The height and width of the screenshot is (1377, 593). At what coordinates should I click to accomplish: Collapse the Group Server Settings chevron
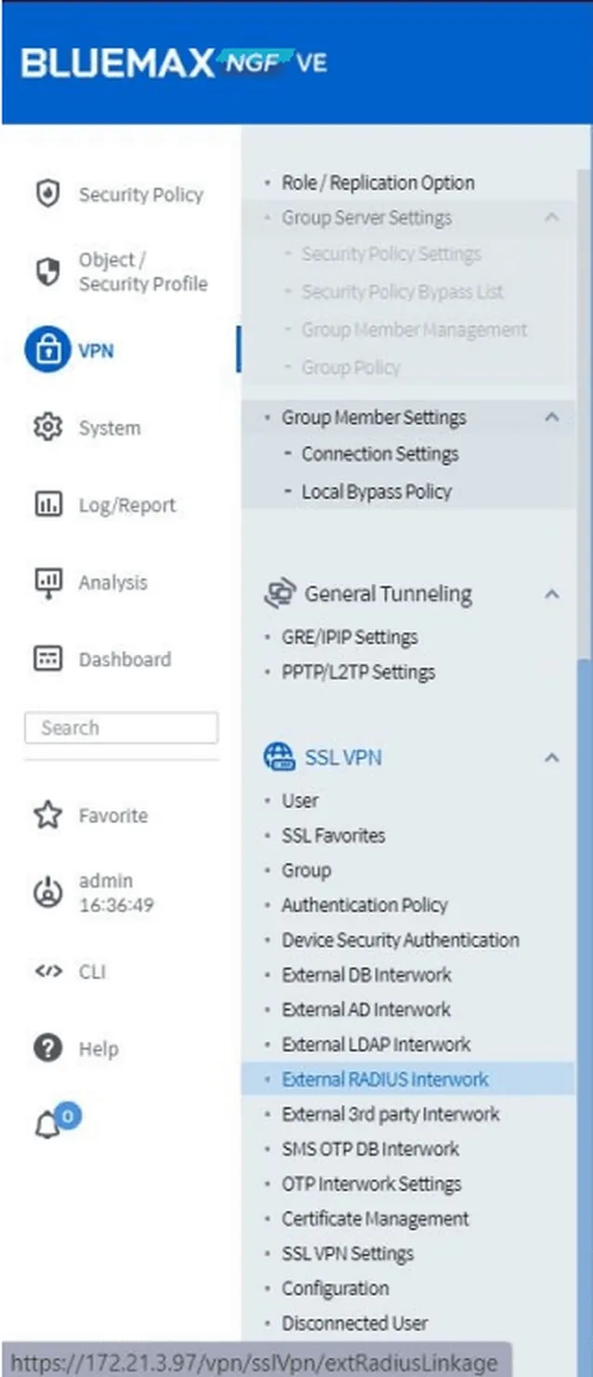552,217
